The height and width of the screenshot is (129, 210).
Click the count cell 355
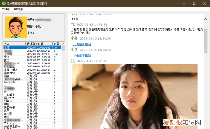(x=56, y=54)
